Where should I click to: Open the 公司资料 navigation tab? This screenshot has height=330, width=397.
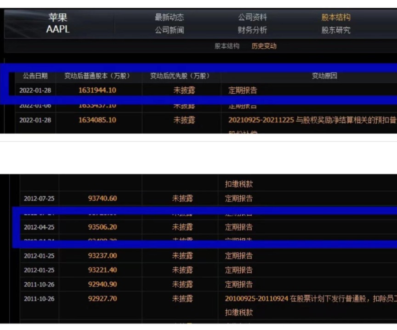click(252, 17)
